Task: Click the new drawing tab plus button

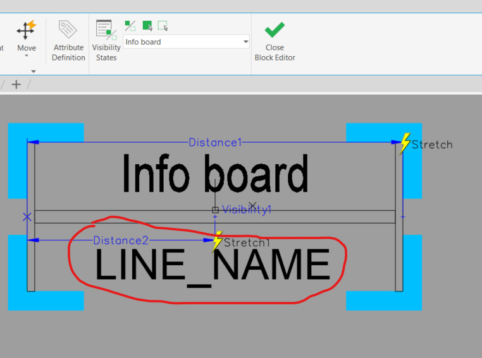Action: coord(16,85)
